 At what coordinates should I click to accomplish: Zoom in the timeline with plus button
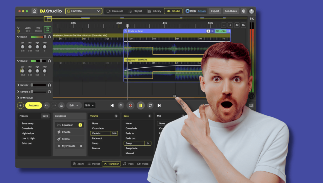230,25
